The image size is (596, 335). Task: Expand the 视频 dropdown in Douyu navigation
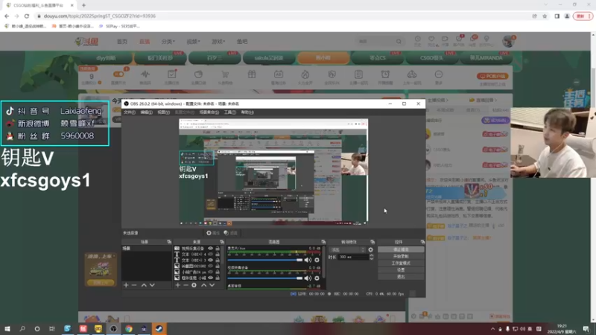click(193, 42)
